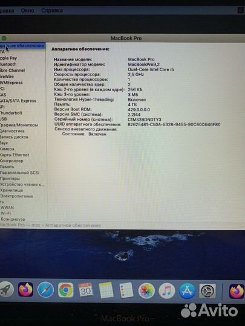This screenshot has height=326, width=245.
Task: Select WWAN in the sidebar
Action: (7, 208)
